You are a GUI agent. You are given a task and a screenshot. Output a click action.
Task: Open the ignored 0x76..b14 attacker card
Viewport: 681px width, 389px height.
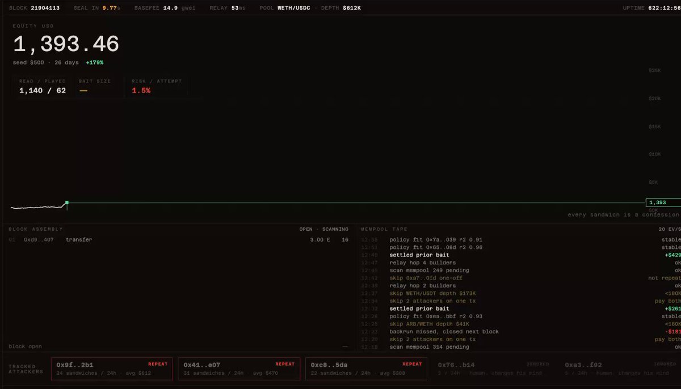pyautogui.click(x=493, y=369)
